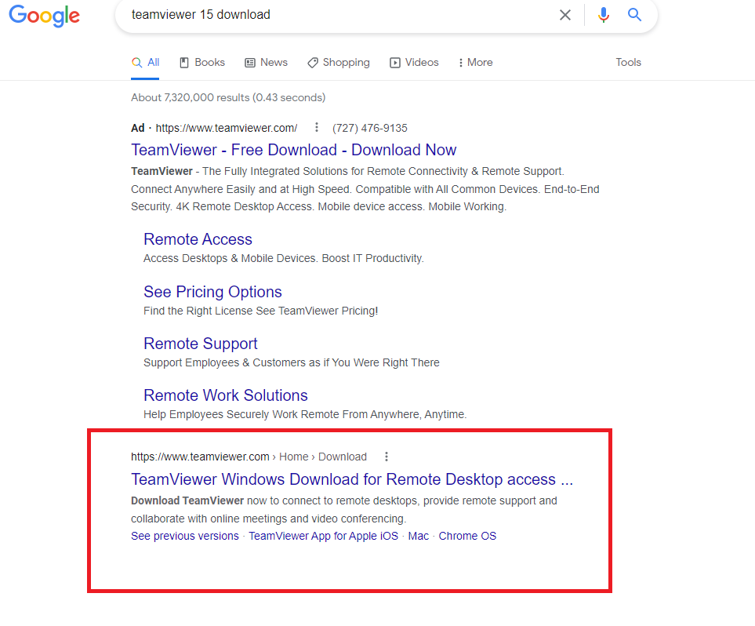Image resolution: width=755 pixels, height=626 pixels.
Task: Open the See Pricing Options sitelink
Action: click(x=212, y=292)
